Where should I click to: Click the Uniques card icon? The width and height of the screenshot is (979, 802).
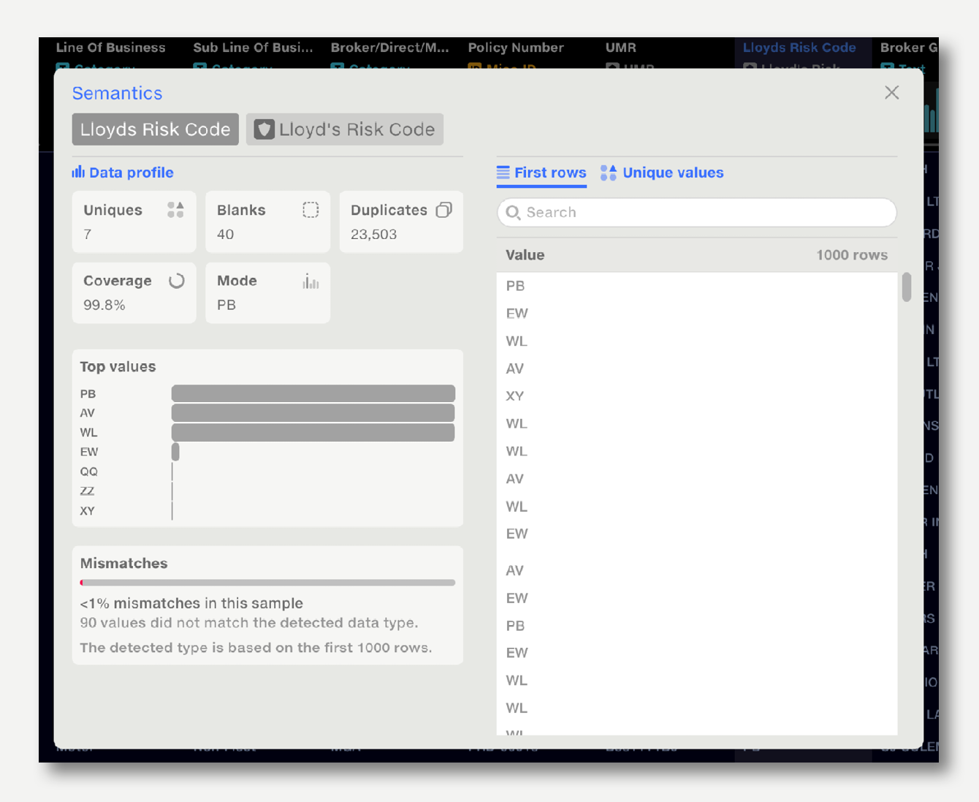pos(175,210)
